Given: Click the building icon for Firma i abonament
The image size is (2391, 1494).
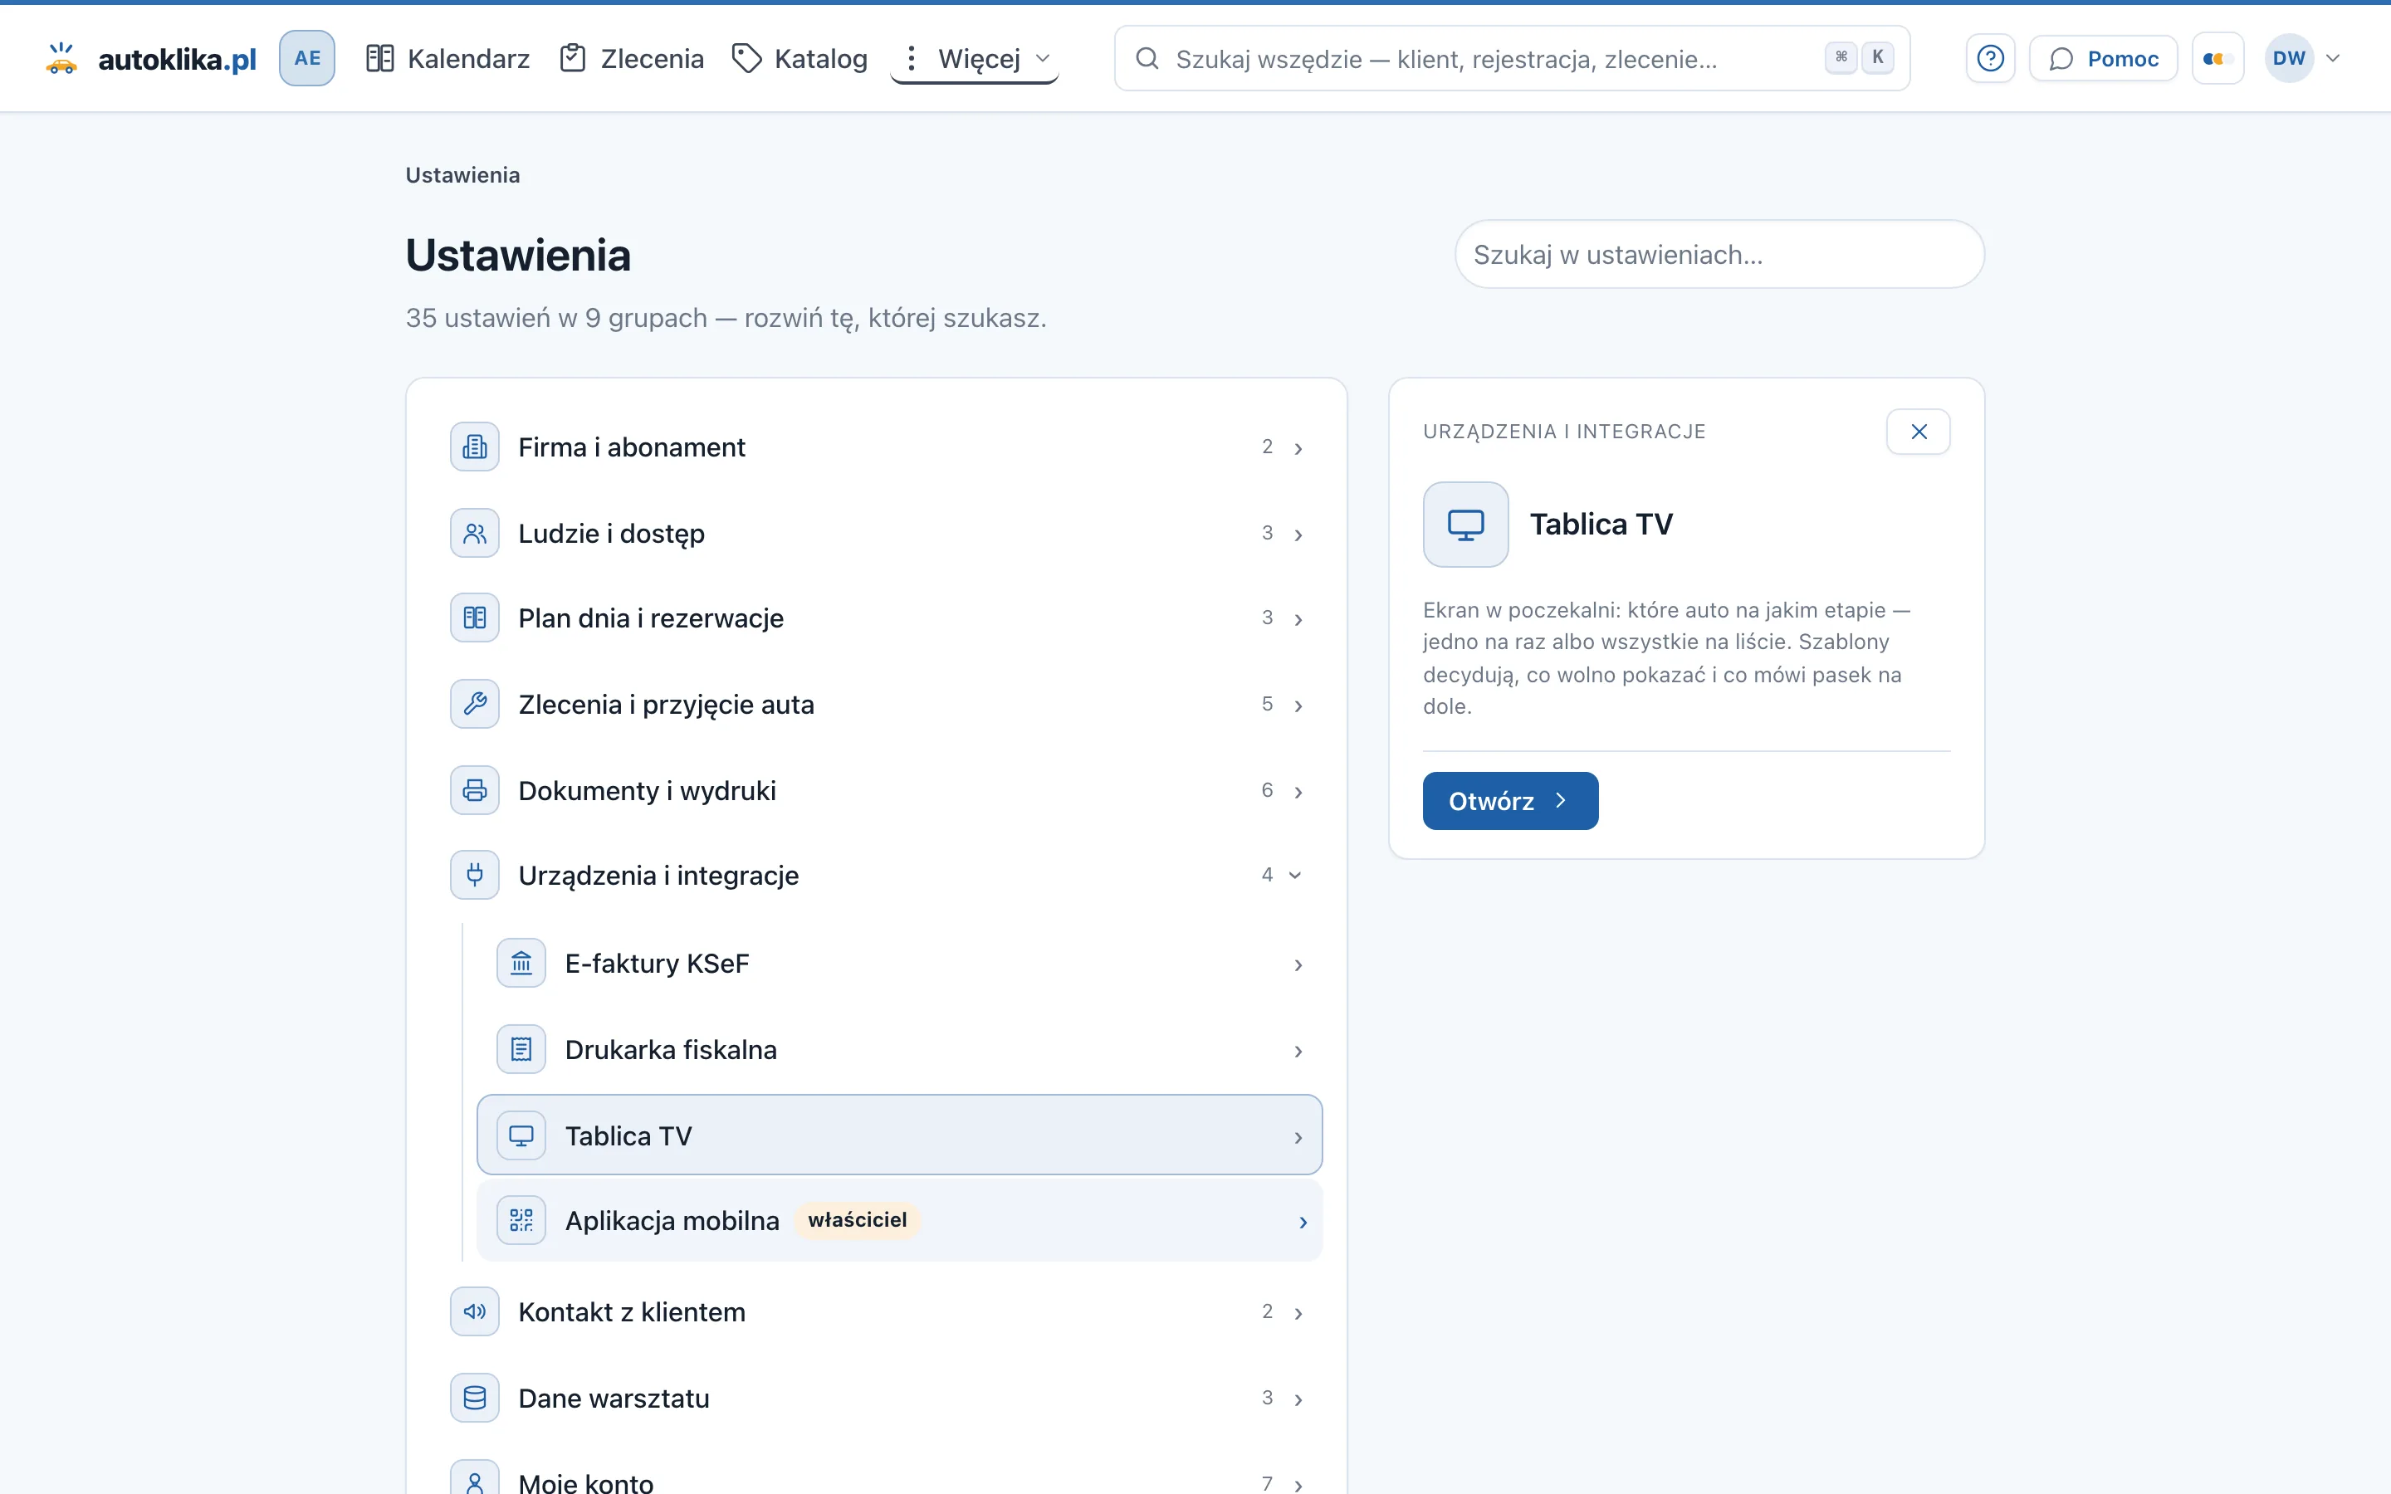Looking at the screenshot, I should pos(474,447).
